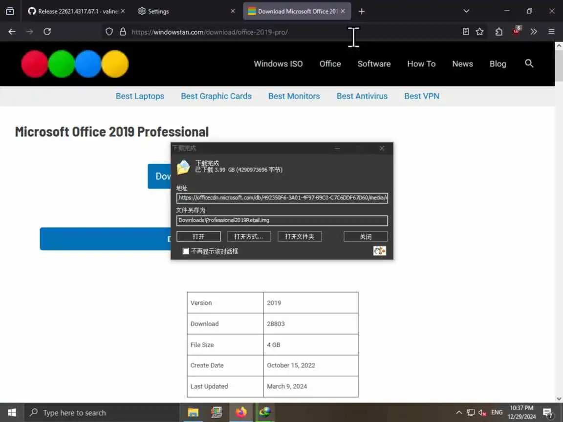Viewport: 563px width, 422px height.
Task: Open the red extension icon with badge
Action: click(x=517, y=31)
